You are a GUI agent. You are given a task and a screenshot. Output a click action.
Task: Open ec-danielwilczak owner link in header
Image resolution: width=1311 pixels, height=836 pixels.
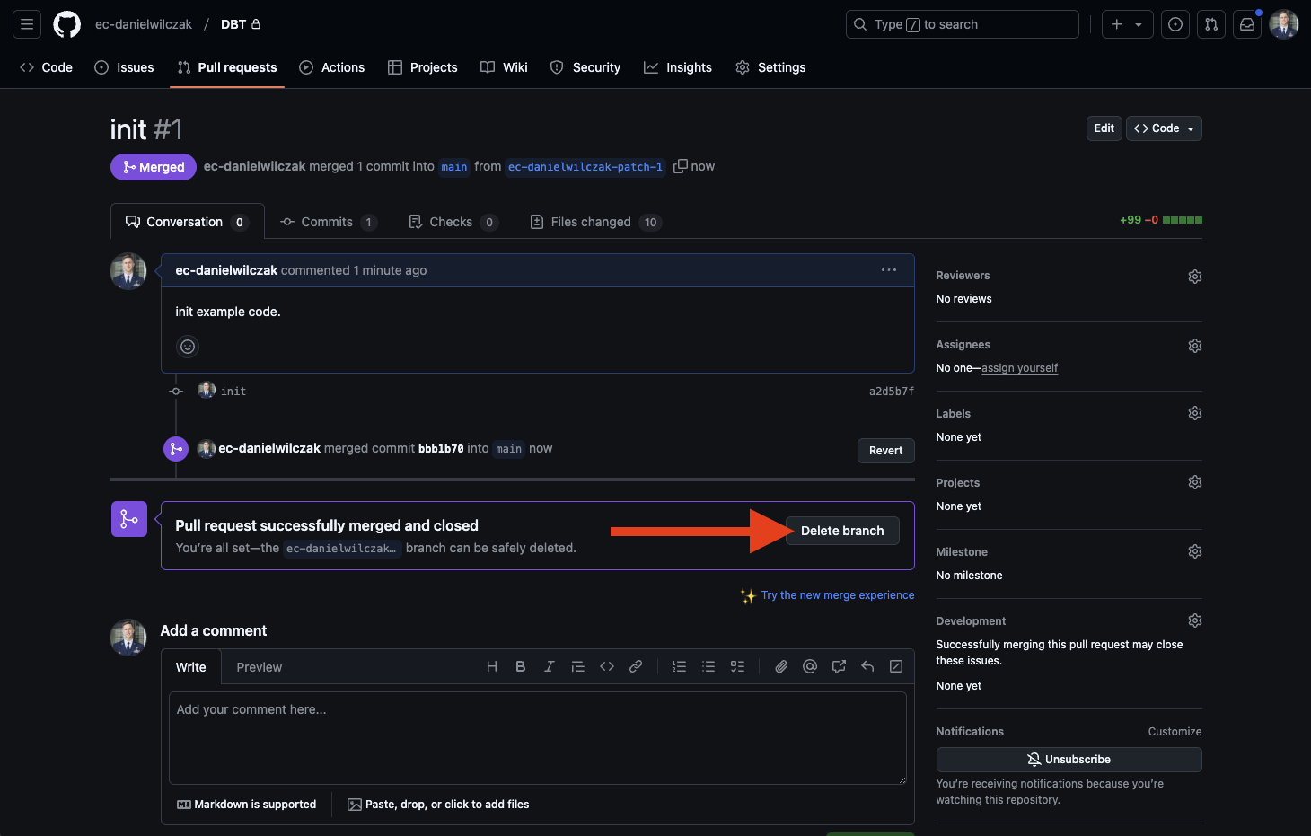coord(144,24)
